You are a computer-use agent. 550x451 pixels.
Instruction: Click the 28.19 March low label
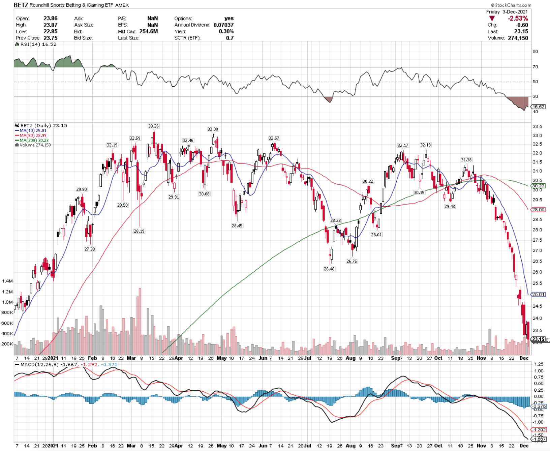pyautogui.click(x=139, y=231)
